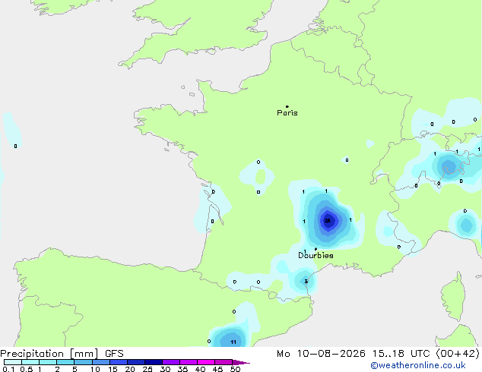Click the legend swatch between 0.5 and 1
The height and width of the screenshot is (372, 482).
pos(30,362)
